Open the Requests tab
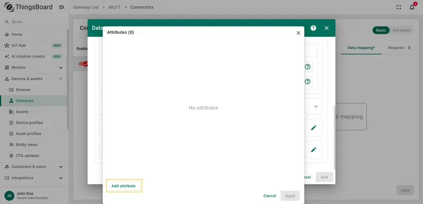Image resolution: width=423 pixels, height=204 pixels. (396, 48)
